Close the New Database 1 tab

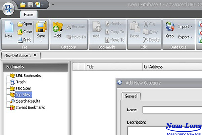click(35, 55)
